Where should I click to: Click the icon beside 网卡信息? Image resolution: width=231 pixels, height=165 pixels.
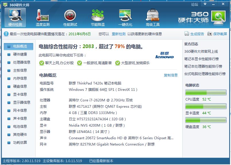(9, 111)
